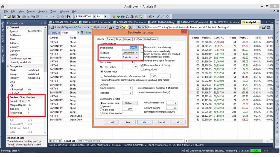Select the $ per trade radio button

101,110
